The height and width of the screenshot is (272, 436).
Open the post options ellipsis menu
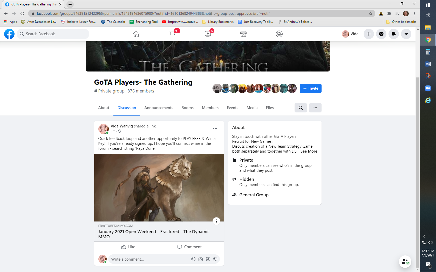click(x=215, y=128)
